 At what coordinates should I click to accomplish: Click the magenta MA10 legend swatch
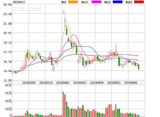97,2
